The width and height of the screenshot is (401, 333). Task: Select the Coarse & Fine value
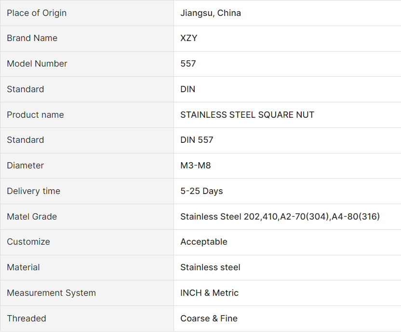pos(209,319)
